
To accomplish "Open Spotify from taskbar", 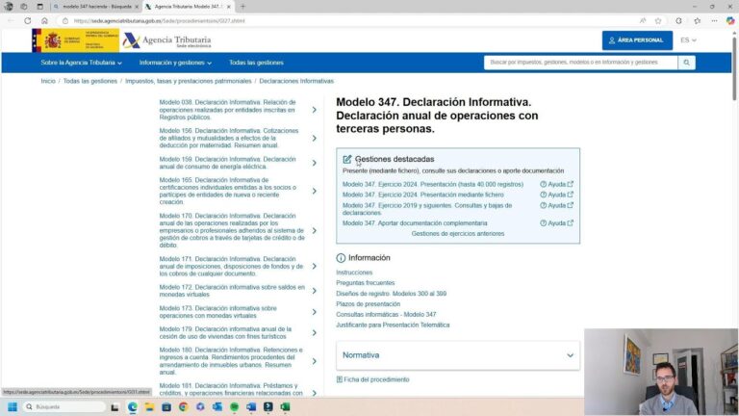I will 234,406.
